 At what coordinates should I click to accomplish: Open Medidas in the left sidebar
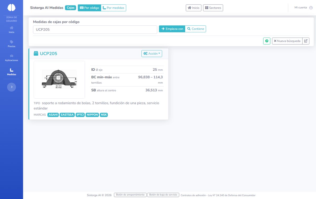click(x=11, y=72)
